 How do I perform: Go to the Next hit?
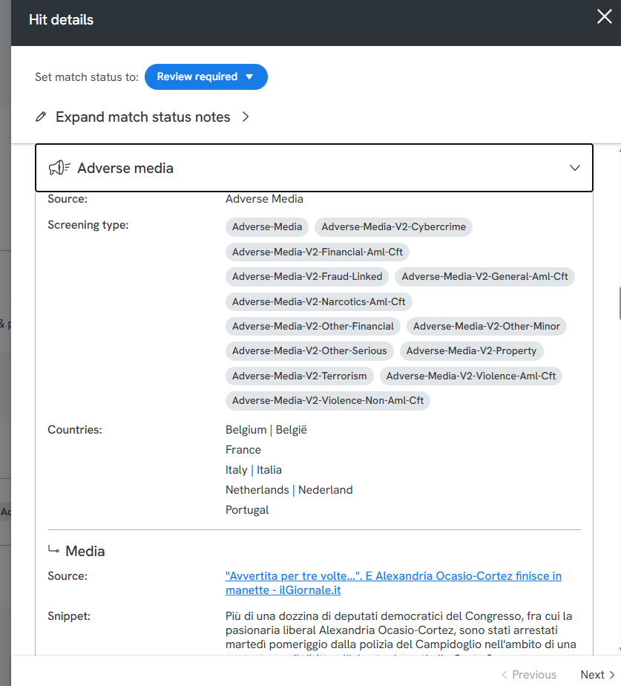point(597,675)
